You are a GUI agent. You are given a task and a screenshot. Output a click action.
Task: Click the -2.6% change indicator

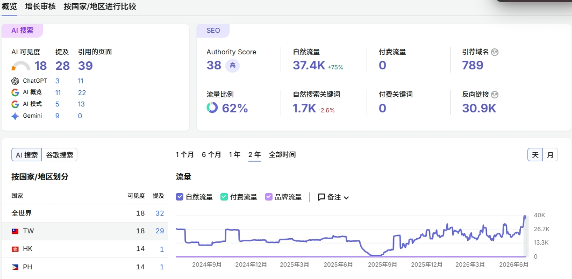[326, 110]
